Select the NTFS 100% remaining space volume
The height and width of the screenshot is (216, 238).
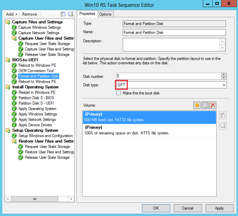click(x=149, y=130)
